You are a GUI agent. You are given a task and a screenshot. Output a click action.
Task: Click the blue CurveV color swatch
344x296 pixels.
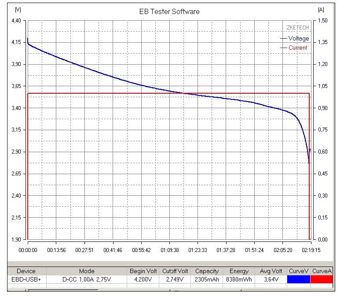[299, 279]
